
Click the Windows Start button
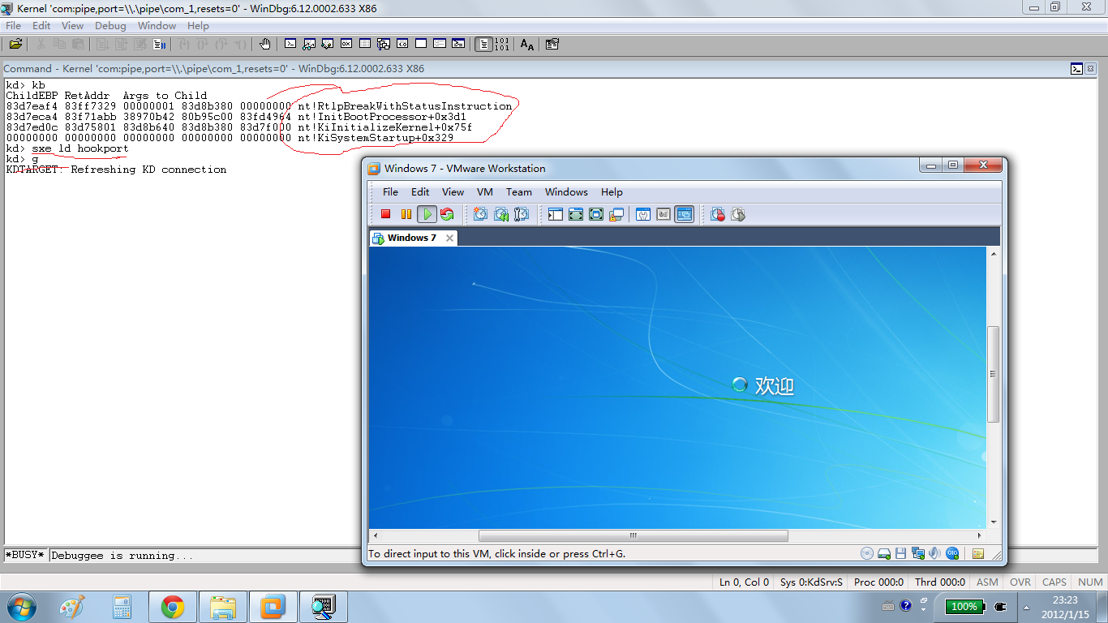coord(21,607)
